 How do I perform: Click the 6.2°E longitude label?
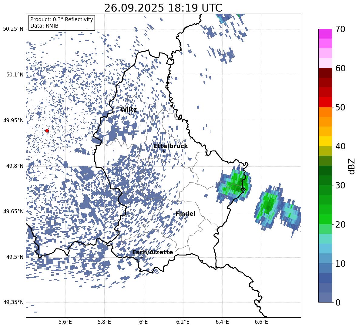[x=183, y=322]
